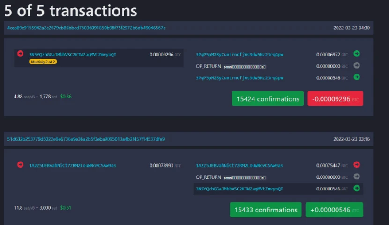Click the 15433 confirmations button
Viewport: 389px width, 225px height.
click(266, 210)
